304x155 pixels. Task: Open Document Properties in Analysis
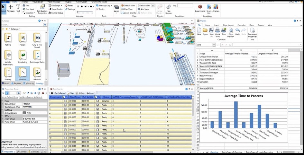point(253,32)
